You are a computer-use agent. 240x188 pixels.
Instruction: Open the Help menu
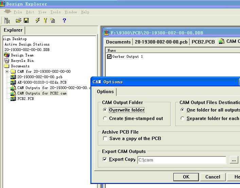(x=85, y=12)
